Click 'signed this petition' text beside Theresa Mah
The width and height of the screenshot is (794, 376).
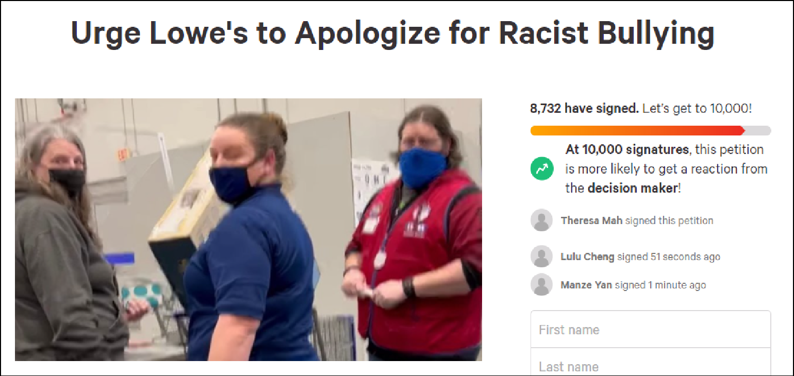coord(669,220)
